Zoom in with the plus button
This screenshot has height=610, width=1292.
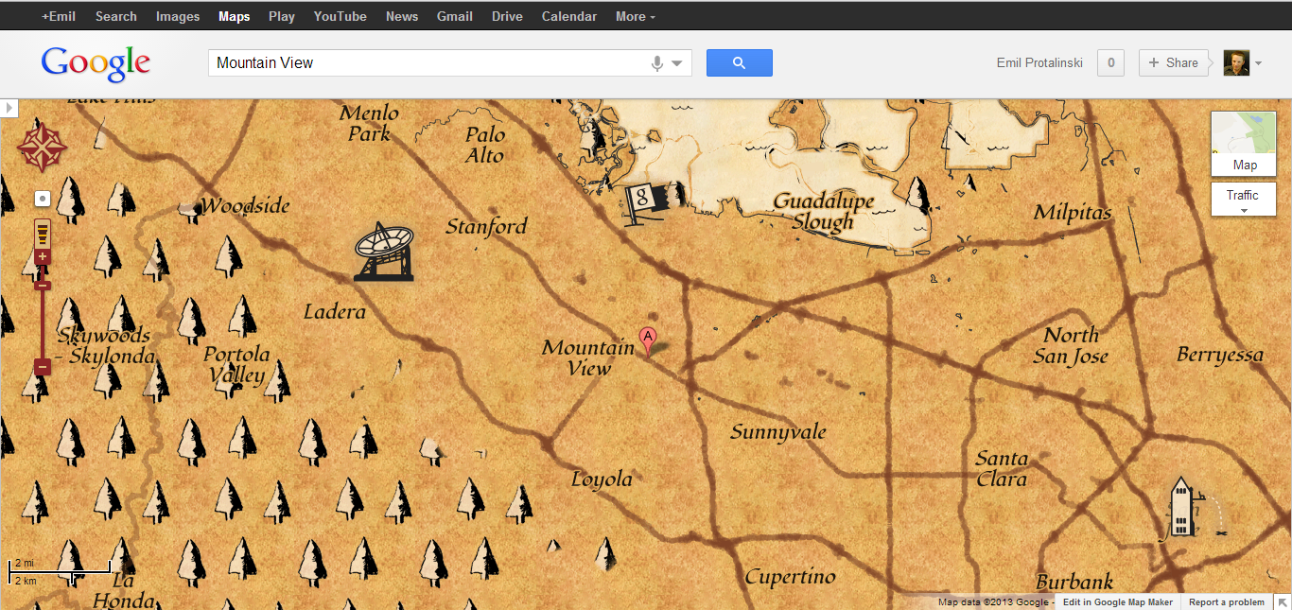43,257
